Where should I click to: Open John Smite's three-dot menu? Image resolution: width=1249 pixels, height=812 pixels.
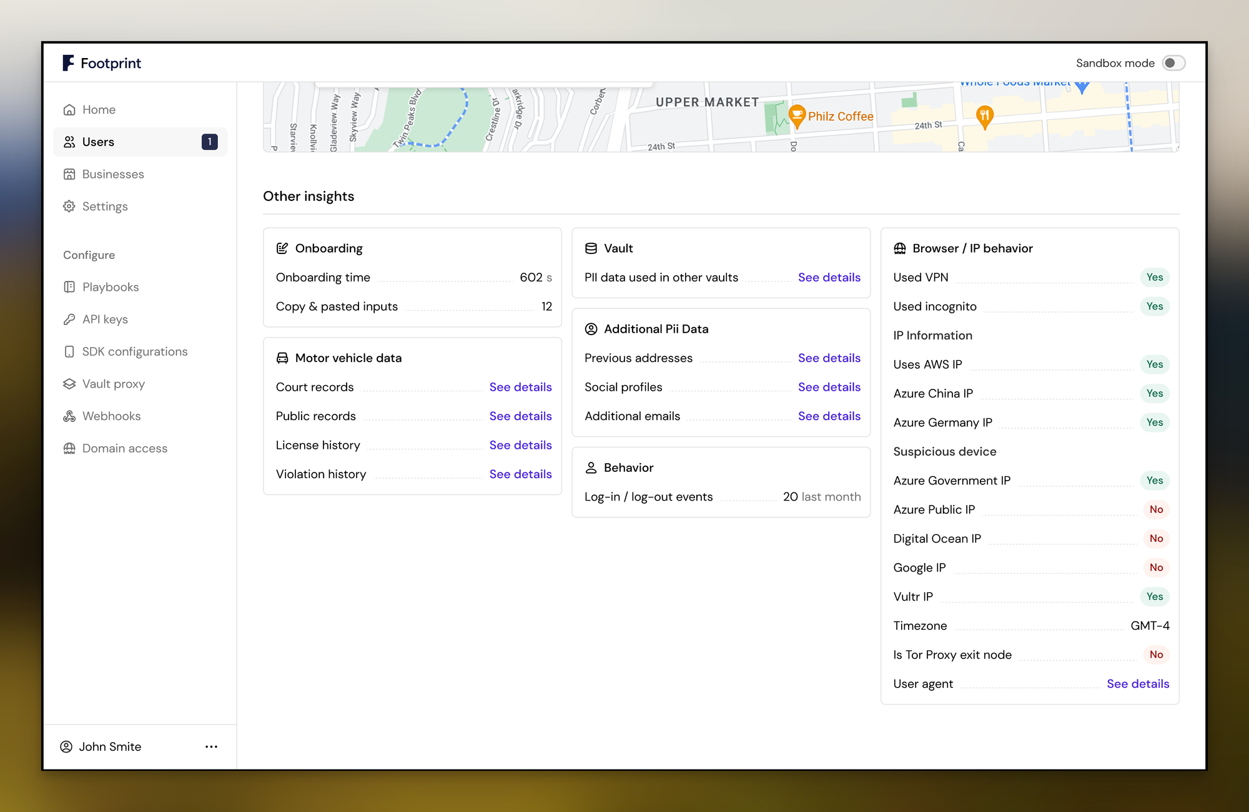[x=211, y=746]
